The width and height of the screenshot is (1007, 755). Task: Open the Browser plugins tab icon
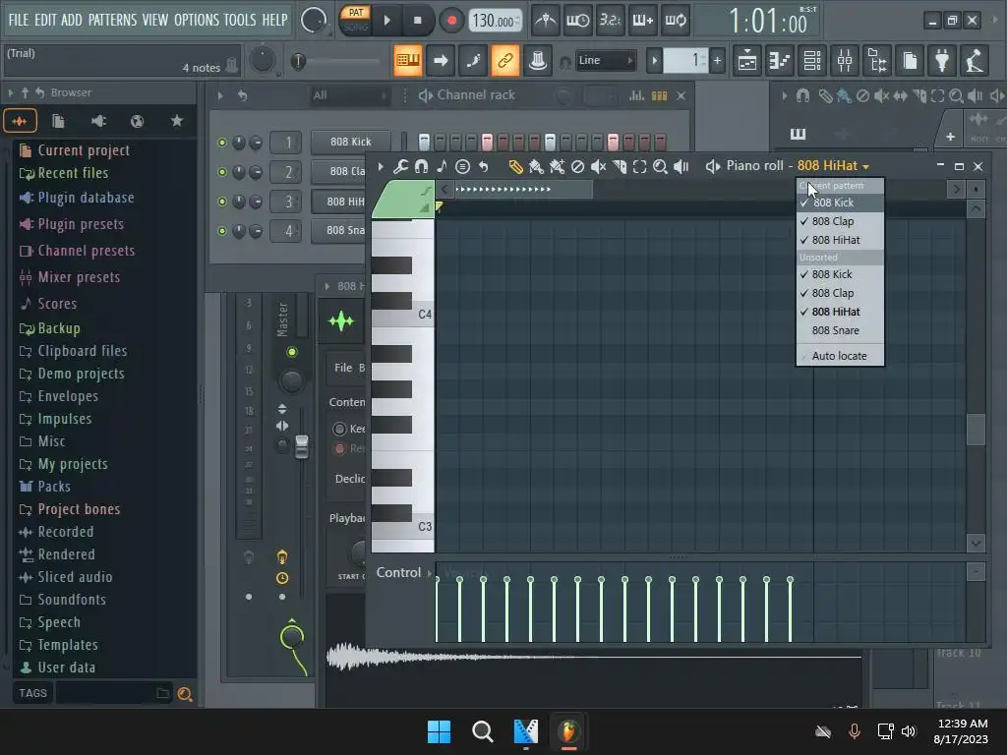(x=98, y=121)
